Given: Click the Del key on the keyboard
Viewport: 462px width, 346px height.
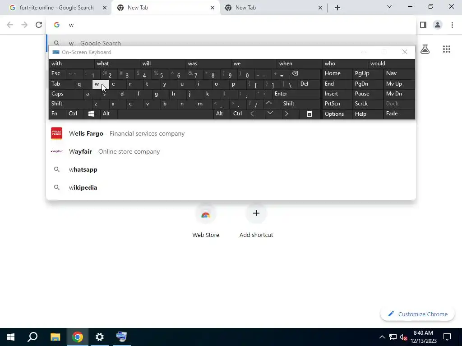Looking at the screenshot, I should tap(309, 84).
